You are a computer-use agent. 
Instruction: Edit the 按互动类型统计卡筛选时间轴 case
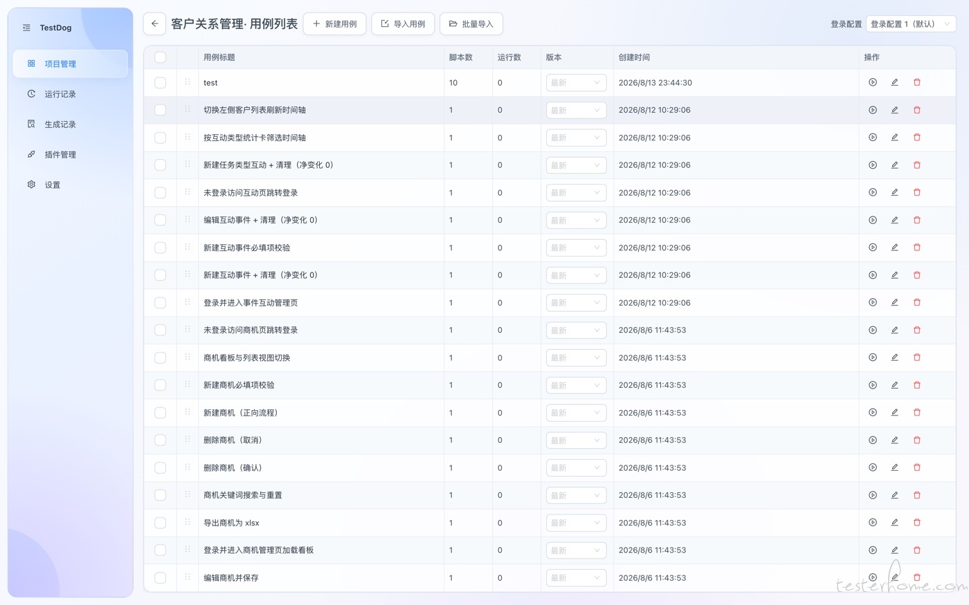(x=894, y=138)
